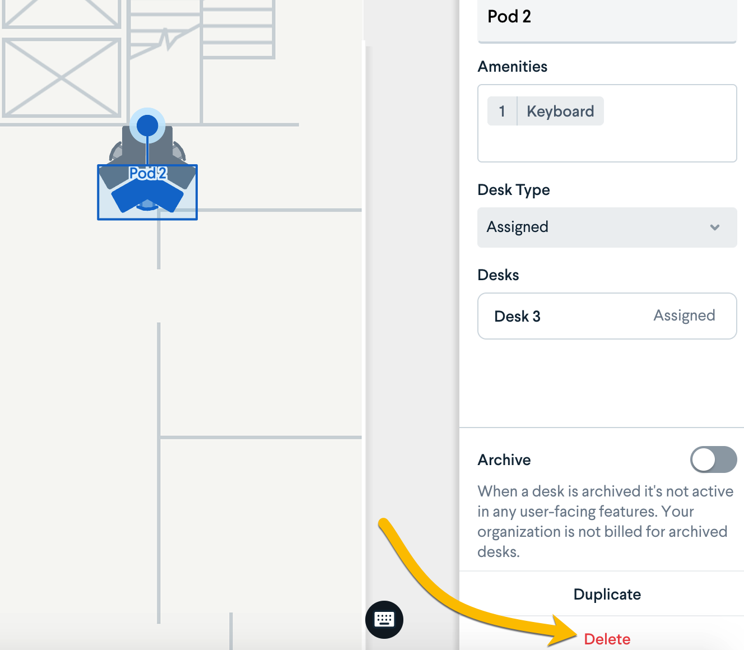Viewport: 744px width, 650px height.
Task: Click the Pod 2 label on the map
Action: [147, 173]
